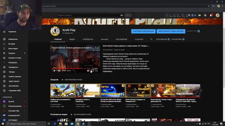This screenshot has width=225, height=126.
Task: Open the Статистика vidIQ tab
Action: point(178,39)
